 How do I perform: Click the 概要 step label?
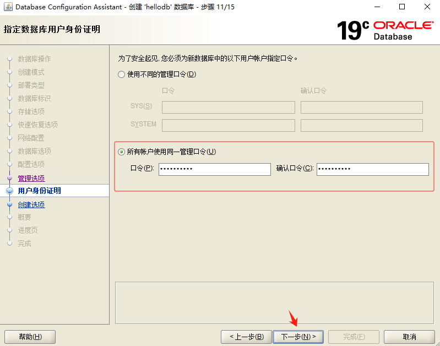(24, 217)
